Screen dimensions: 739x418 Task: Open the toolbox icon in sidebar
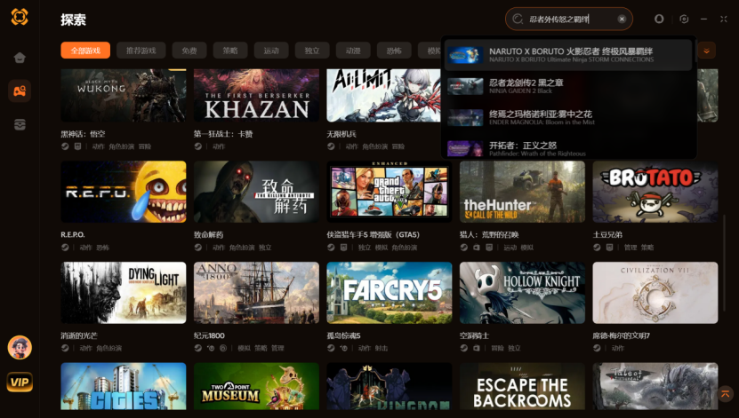[x=20, y=124]
